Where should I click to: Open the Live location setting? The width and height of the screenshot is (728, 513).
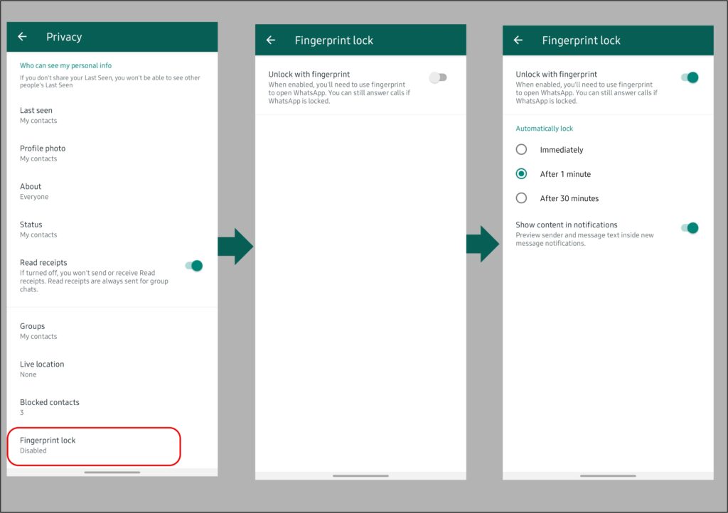click(x=42, y=369)
